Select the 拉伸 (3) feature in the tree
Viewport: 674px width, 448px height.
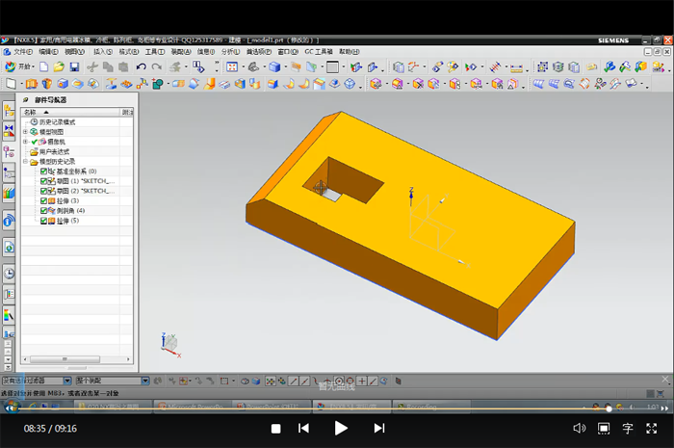click(67, 200)
